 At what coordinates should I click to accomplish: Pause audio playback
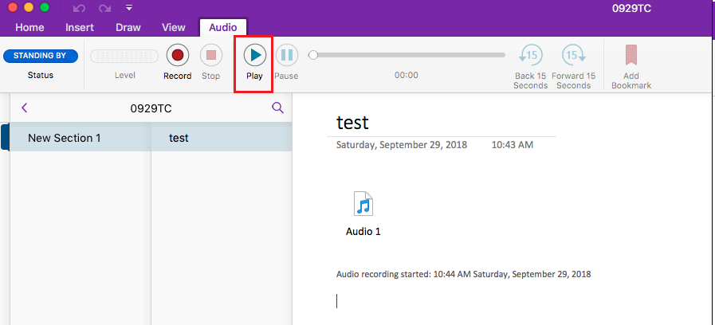(x=286, y=62)
